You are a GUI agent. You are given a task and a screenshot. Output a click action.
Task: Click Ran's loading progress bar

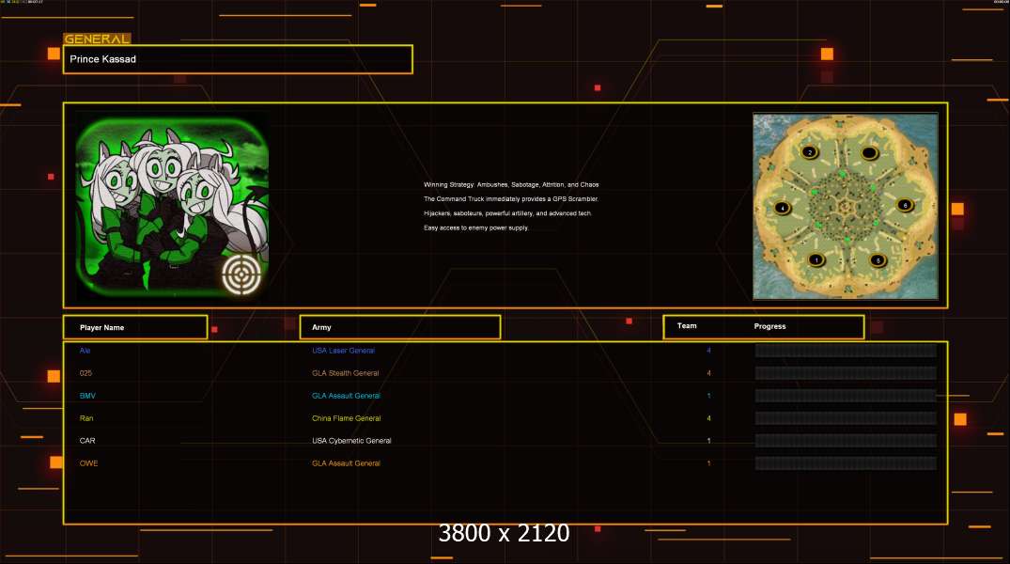pos(846,418)
